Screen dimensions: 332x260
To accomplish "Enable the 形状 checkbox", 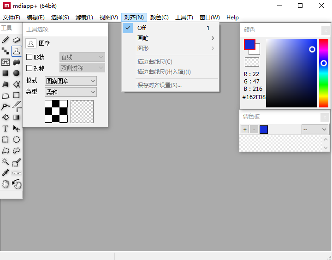I will (29, 57).
